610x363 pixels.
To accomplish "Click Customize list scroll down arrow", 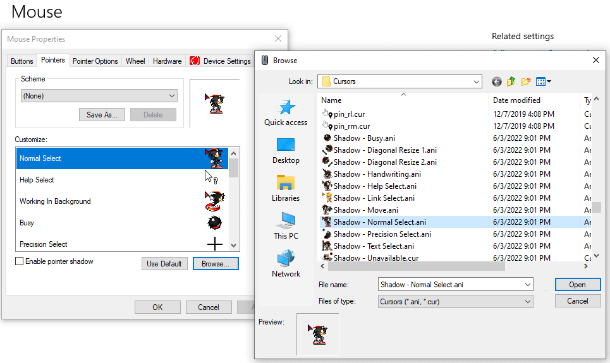I will [x=233, y=245].
